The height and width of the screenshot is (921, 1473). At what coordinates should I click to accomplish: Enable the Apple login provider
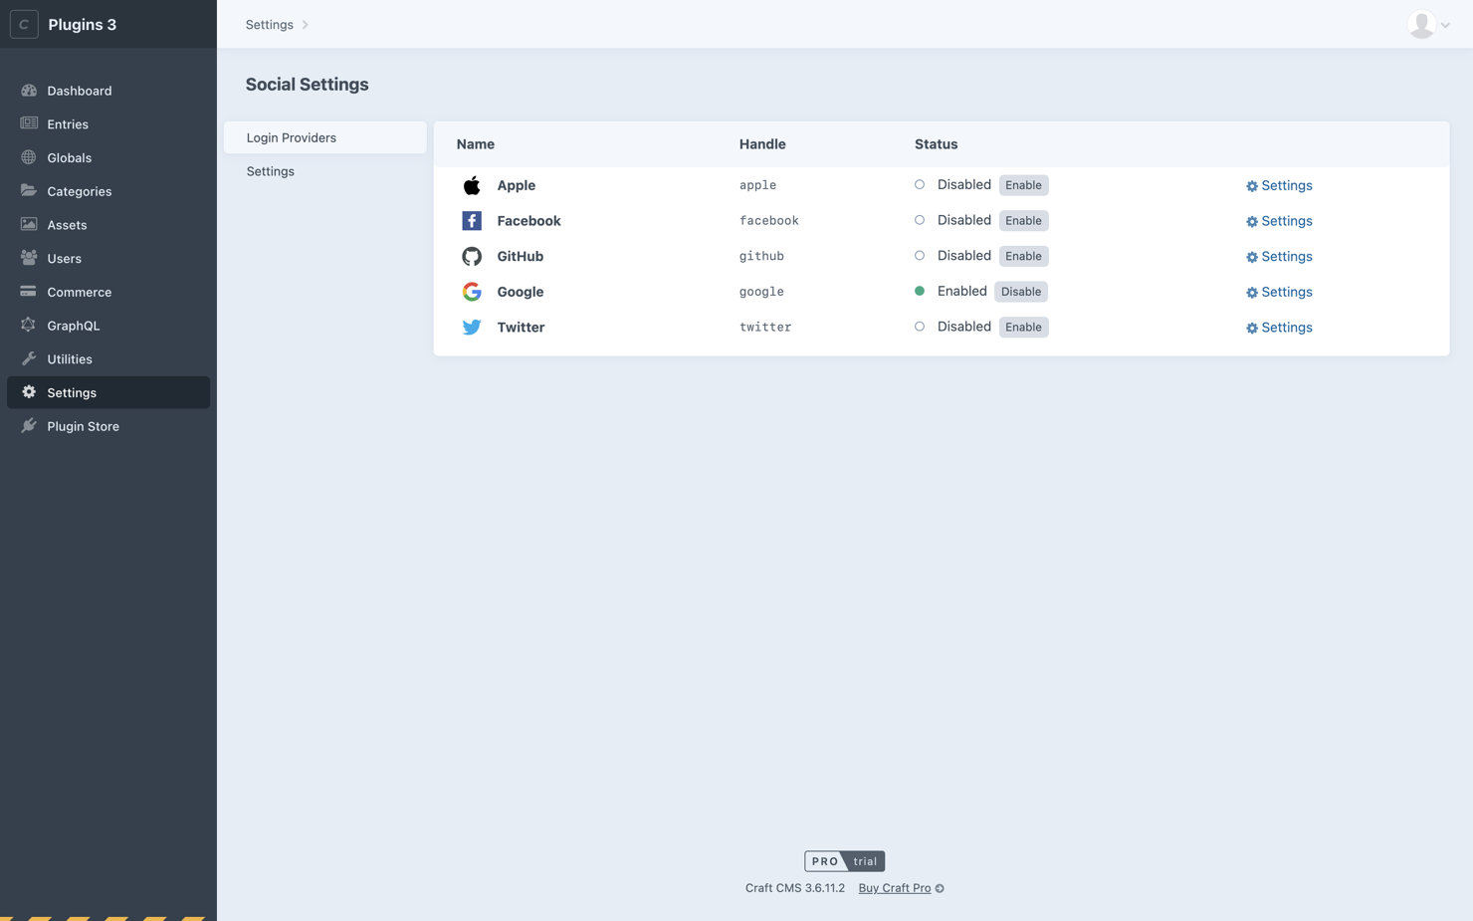tap(1022, 185)
